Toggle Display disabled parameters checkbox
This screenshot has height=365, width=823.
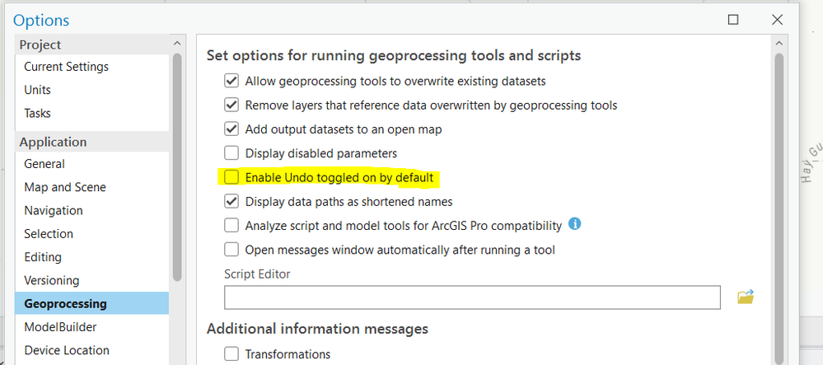pos(231,153)
